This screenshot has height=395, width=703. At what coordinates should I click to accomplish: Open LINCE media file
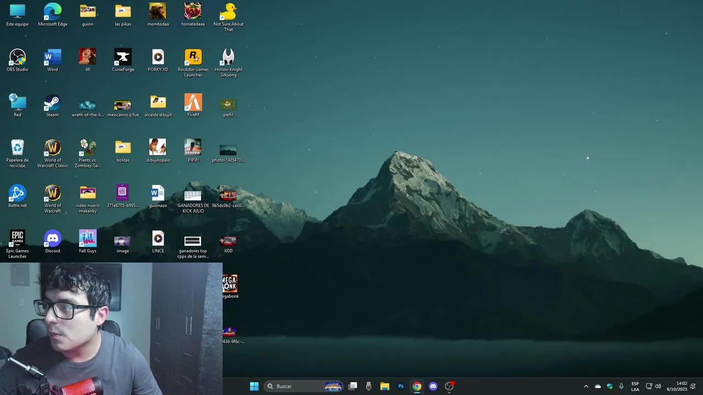pos(158,242)
